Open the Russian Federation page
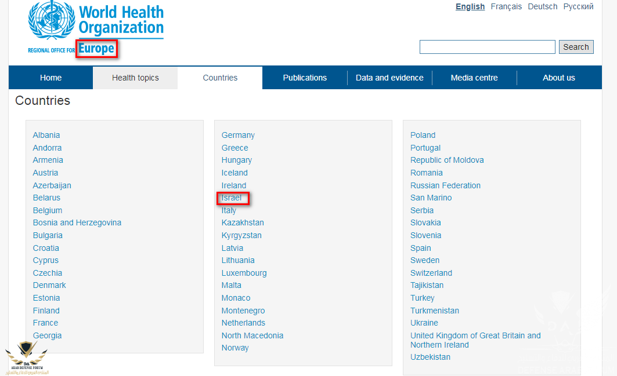This screenshot has width=617, height=376. point(445,185)
